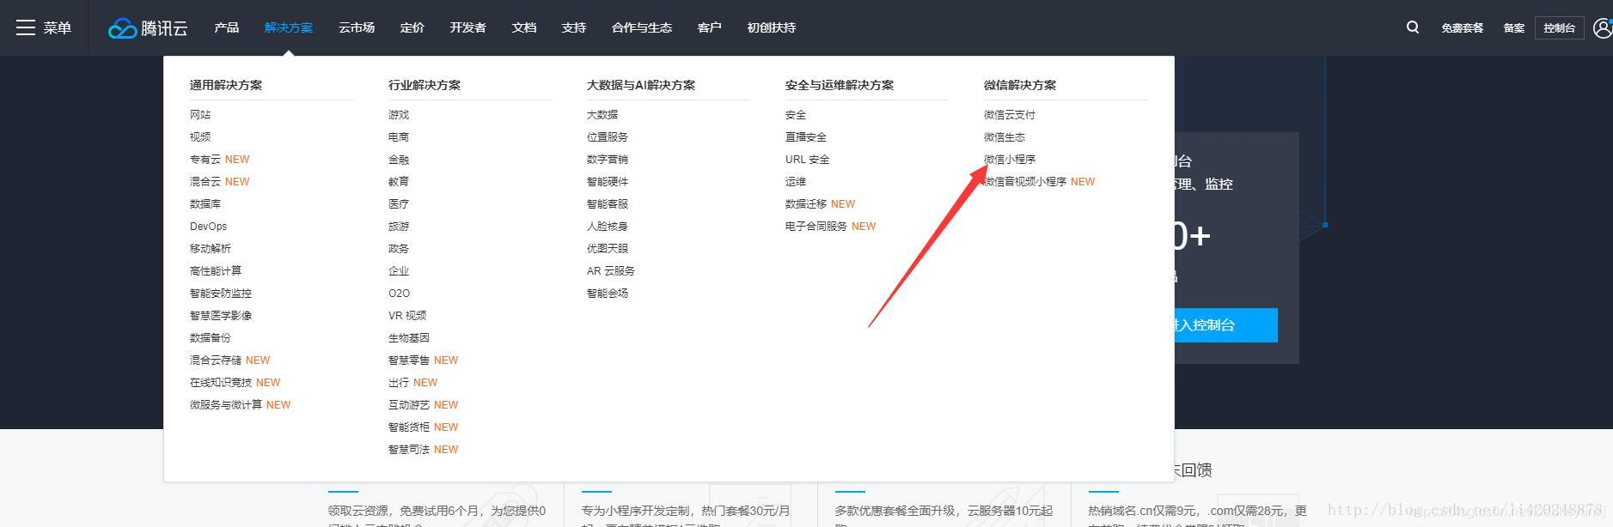Open the 直播安全 solution
1613x527 pixels.
point(806,137)
